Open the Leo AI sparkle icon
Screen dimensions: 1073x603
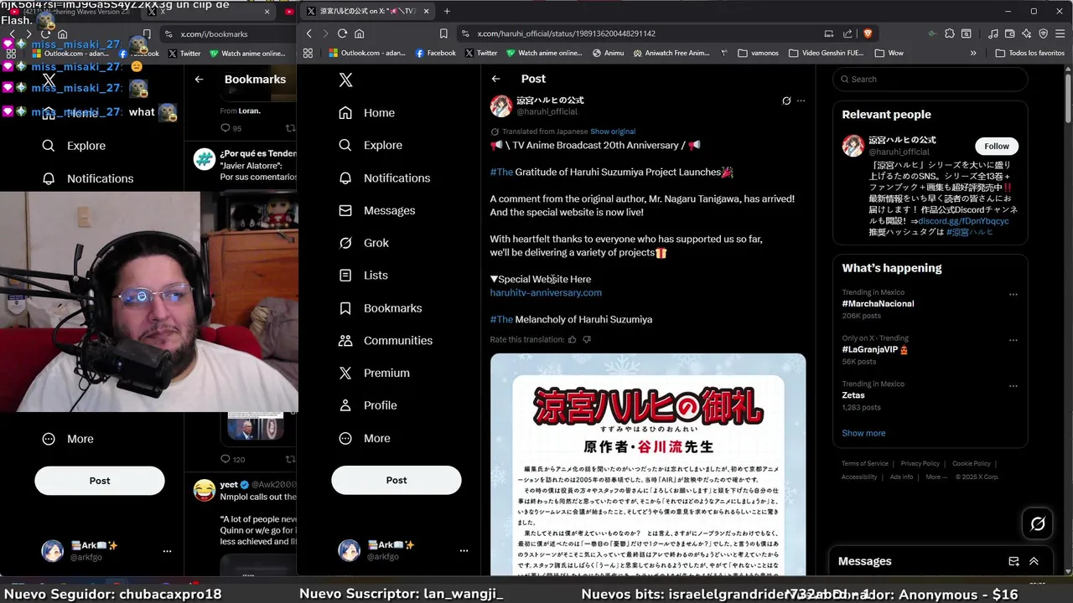click(x=1027, y=33)
